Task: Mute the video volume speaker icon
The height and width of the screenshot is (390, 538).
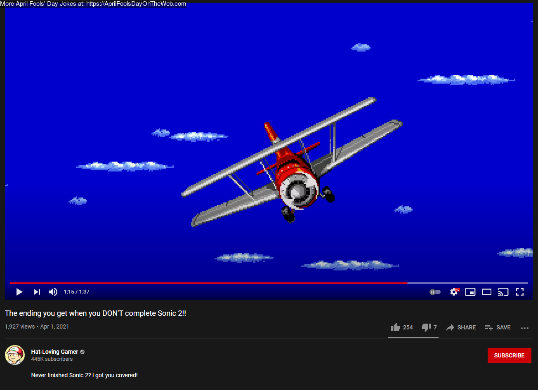Action: [x=53, y=292]
